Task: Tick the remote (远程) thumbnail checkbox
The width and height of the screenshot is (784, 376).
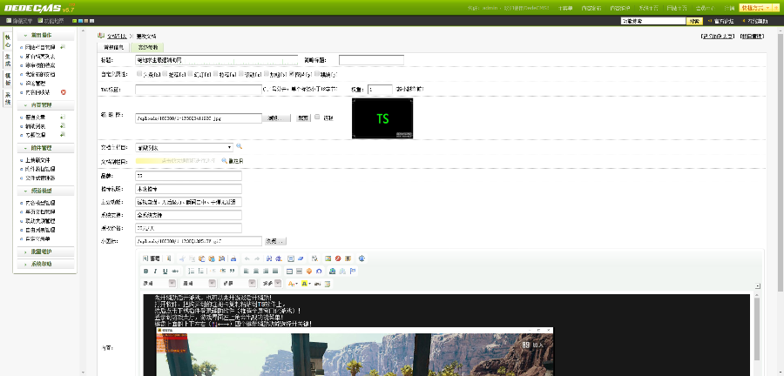Action: [317, 117]
